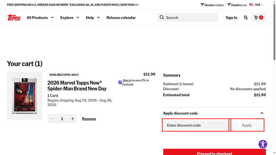
Task: Open Fanatics Live link
Action: (237, 5)
